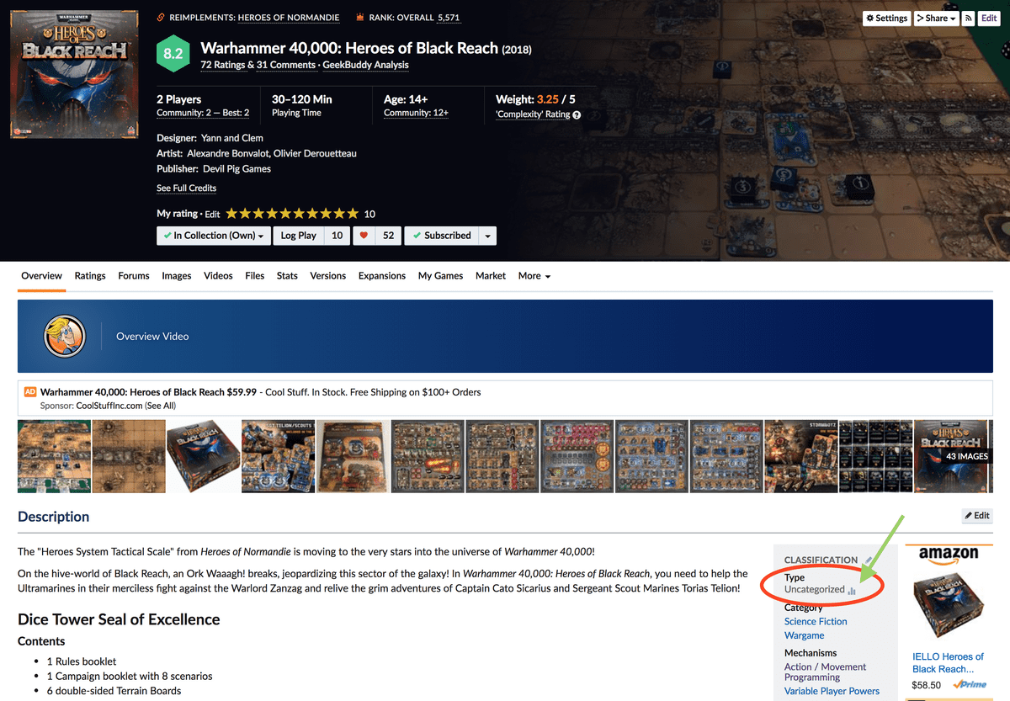Image resolution: width=1010 pixels, height=701 pixels.
Task: Click the help icon beside 'Complexity' Rating
Action: tap(577, 115)
